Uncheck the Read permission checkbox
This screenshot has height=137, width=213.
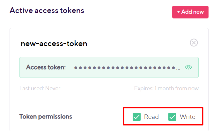point(136,117)
